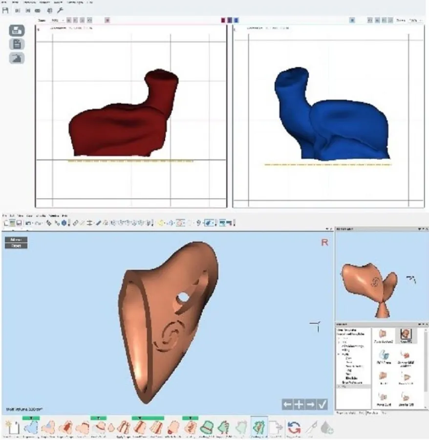Toggle the highlighted view button in the lower toolbar

tap(209, 223)
